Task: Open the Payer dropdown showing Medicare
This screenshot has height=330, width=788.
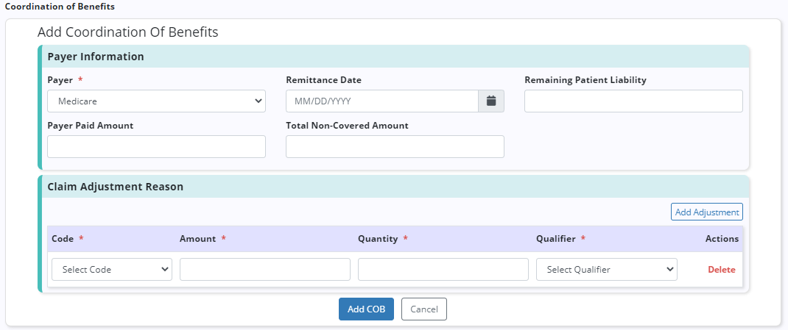Action: 156,101
